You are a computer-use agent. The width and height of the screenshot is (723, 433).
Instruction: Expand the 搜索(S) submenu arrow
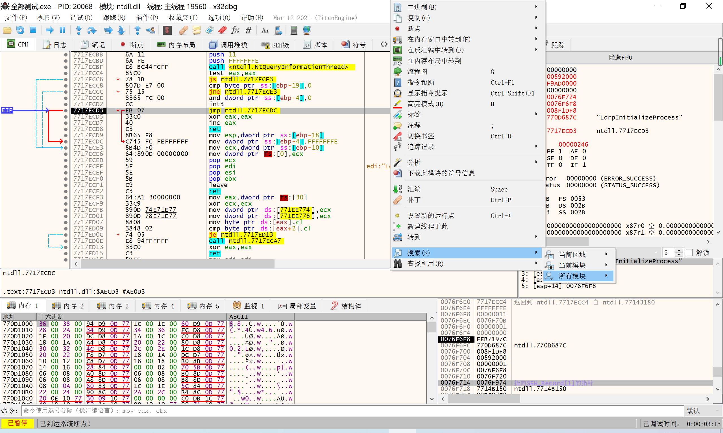click(x=536, y=253)
